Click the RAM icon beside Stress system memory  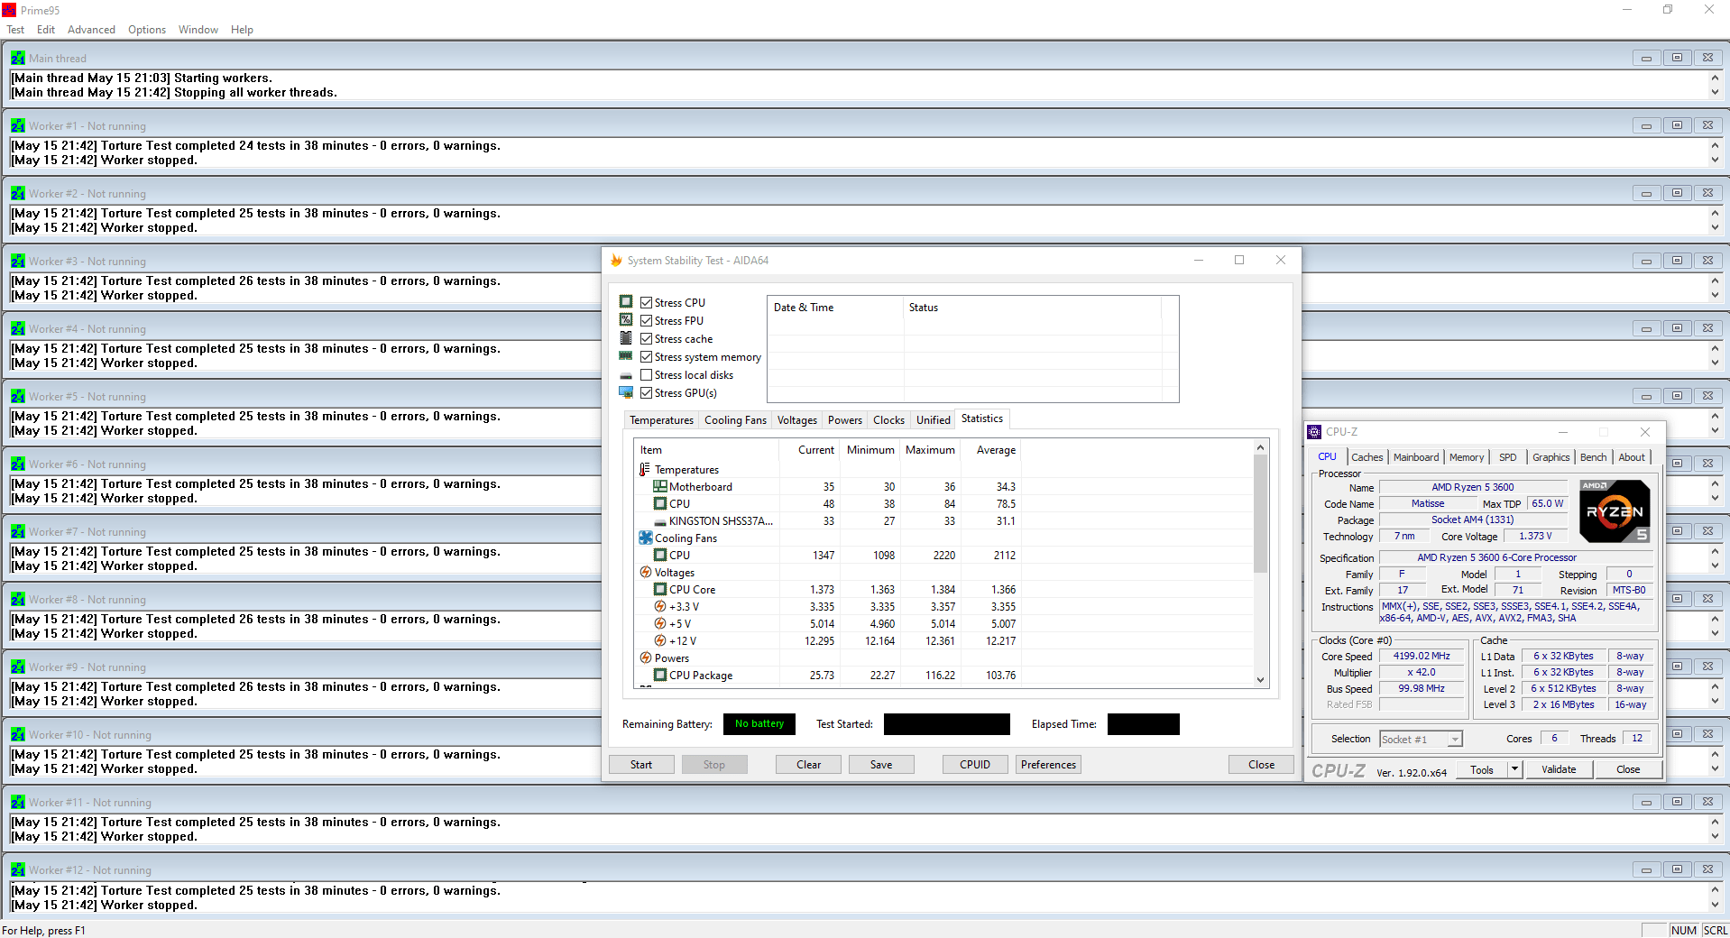click(626, 356)
